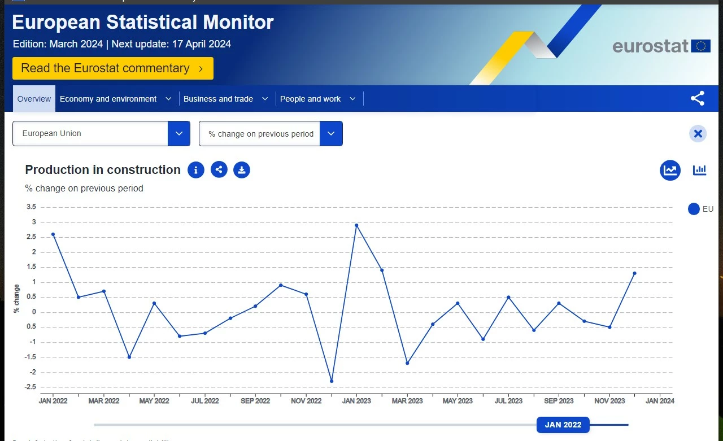Viewport: 723px width, 441px height.
Task: Select the DEC 2022 lowest data point
Action: [332, 381]
